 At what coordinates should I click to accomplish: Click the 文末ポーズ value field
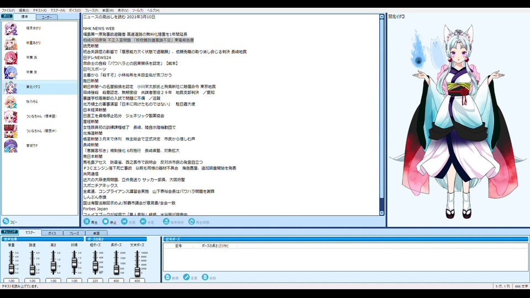tap(137, 280)
